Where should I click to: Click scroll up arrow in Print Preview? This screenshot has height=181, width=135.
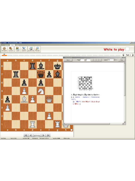(x=124, y=63)
